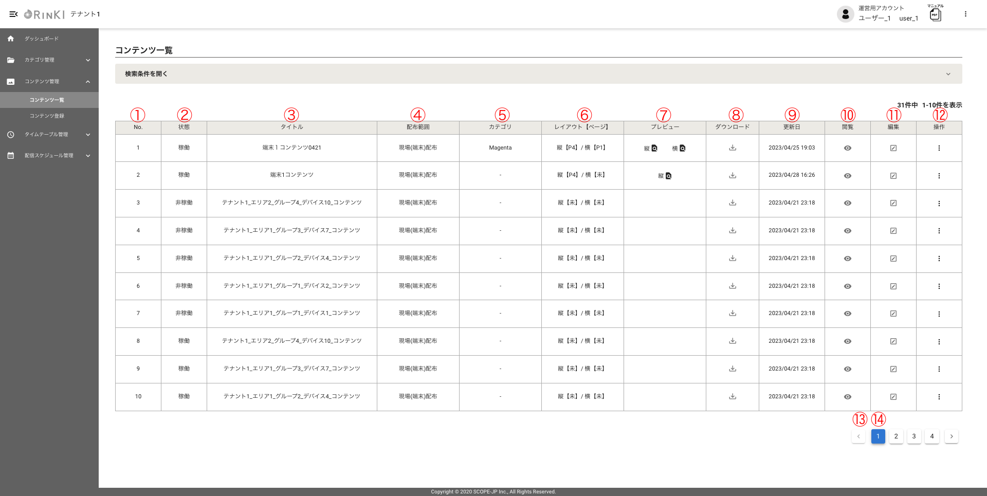The height and width of the screenshot is (496, 987).
Task: Click the eye icon in row 9
Action: pos(847,369)
